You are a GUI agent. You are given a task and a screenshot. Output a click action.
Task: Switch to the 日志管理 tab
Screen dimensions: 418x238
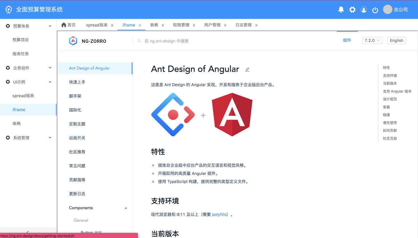243,25
